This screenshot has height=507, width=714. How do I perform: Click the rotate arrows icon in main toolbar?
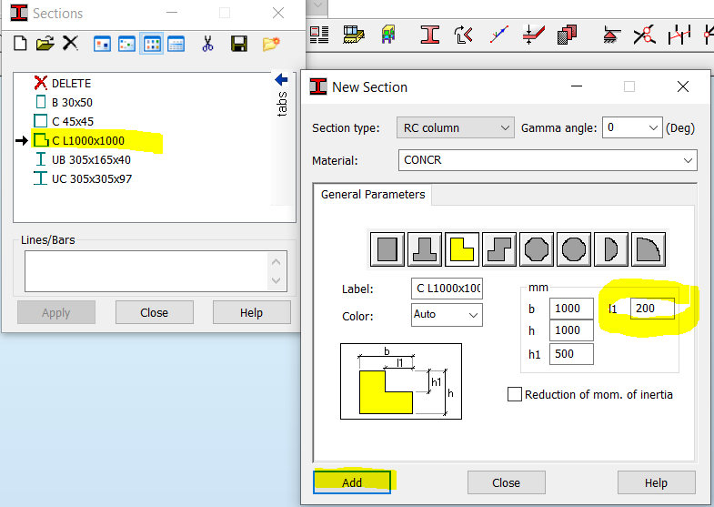tap(464, 35)
